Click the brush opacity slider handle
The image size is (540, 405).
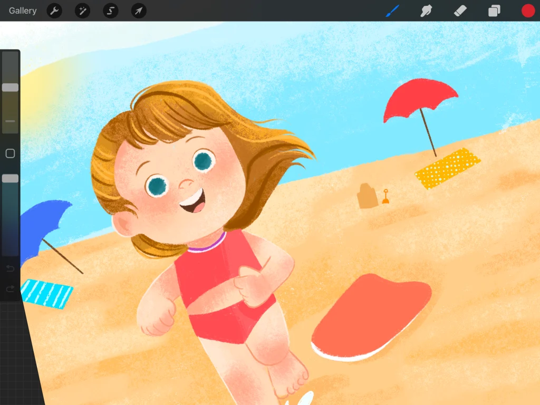tap(10, 179)
